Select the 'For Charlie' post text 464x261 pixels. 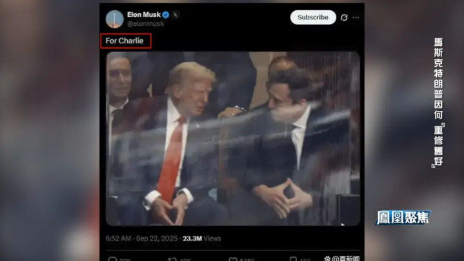coord(125,41)
